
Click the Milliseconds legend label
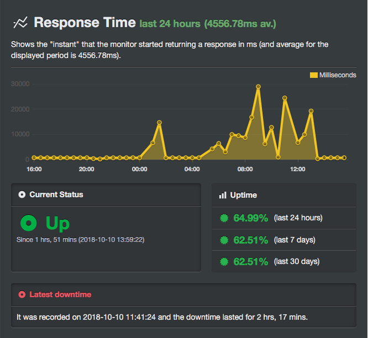tap(338, 75)
